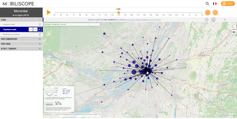Click the Montréal et sa région header

(x=21, y=13)
